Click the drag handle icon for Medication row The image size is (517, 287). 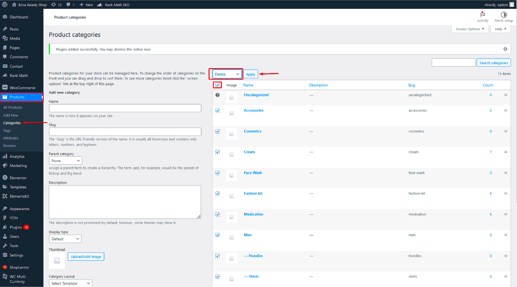pyautogui.click(x=506, y=214)
